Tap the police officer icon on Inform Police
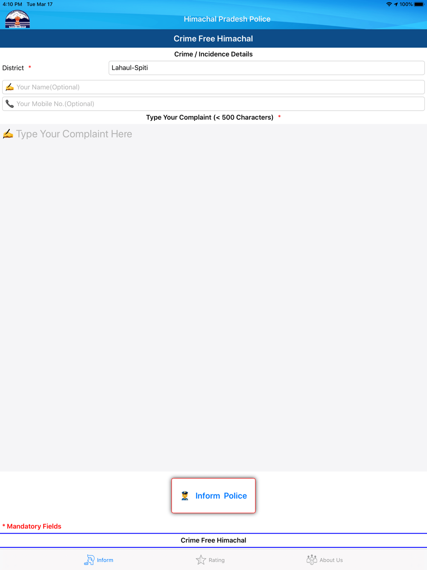 [x=185, y=496]
